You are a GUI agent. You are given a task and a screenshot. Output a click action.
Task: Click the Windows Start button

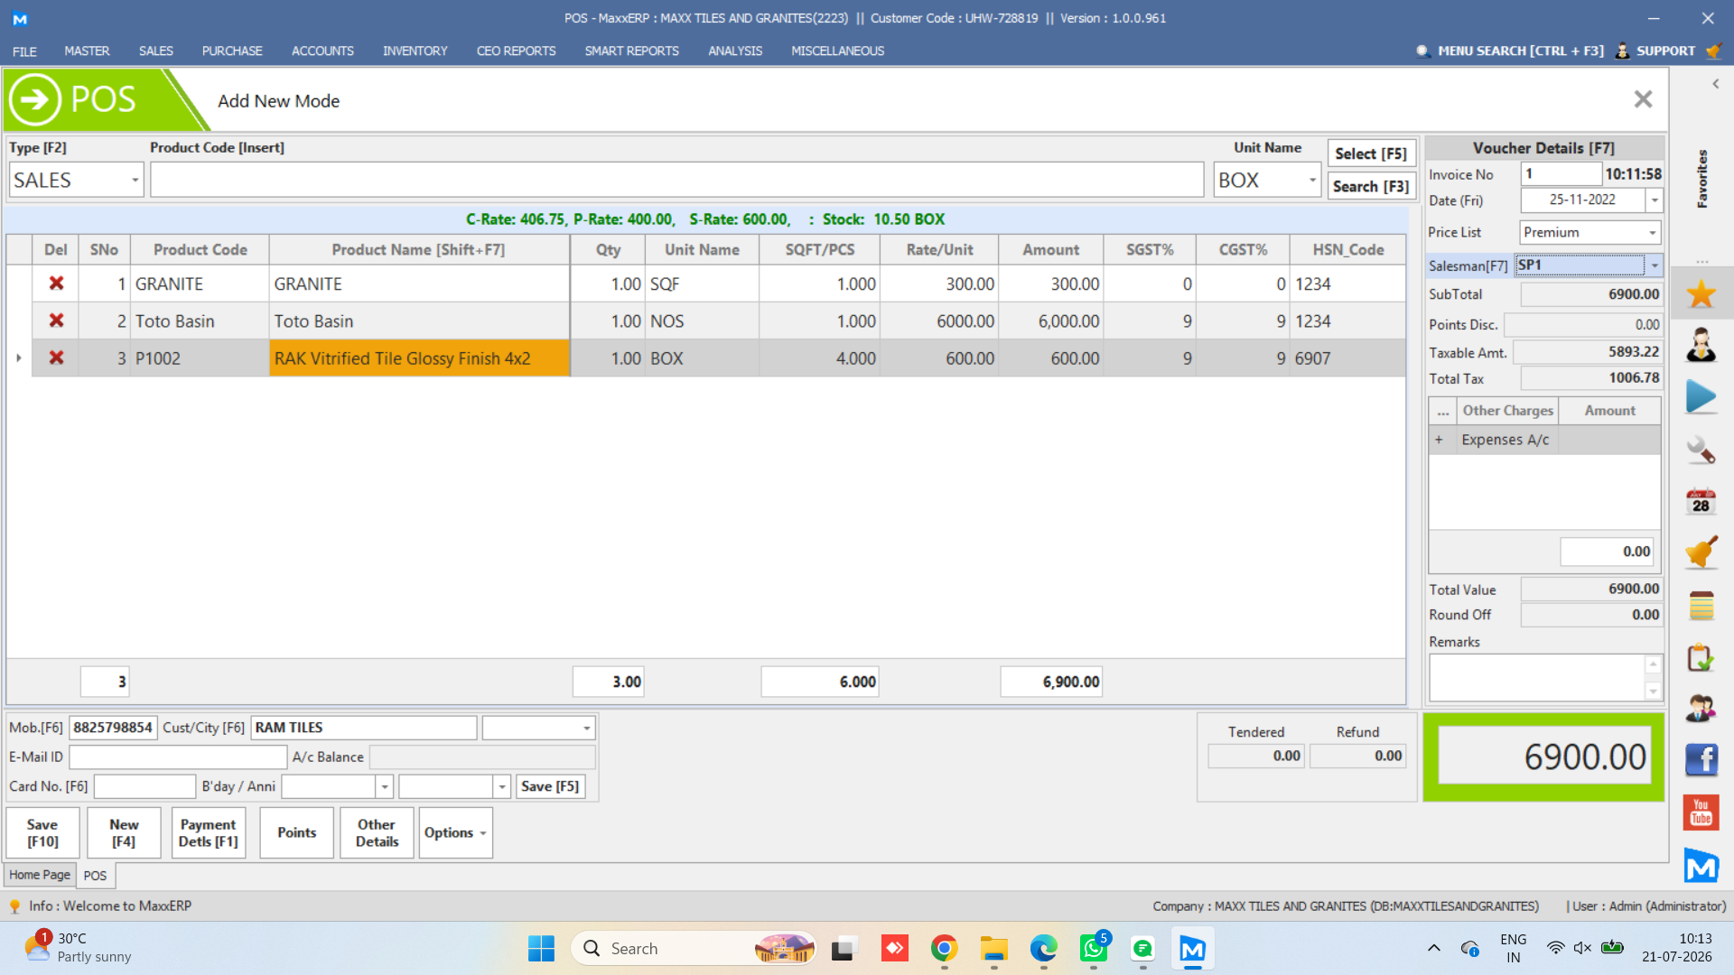tap(541, 948)
